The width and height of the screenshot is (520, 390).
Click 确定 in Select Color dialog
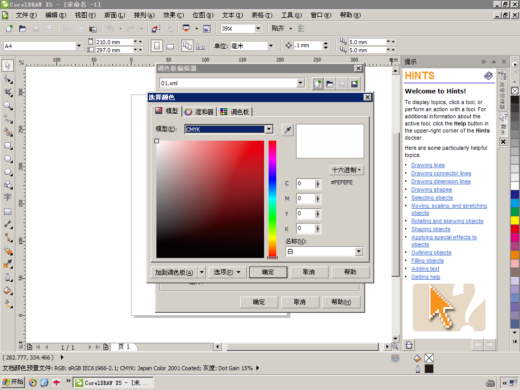click(x=268, y=272)
